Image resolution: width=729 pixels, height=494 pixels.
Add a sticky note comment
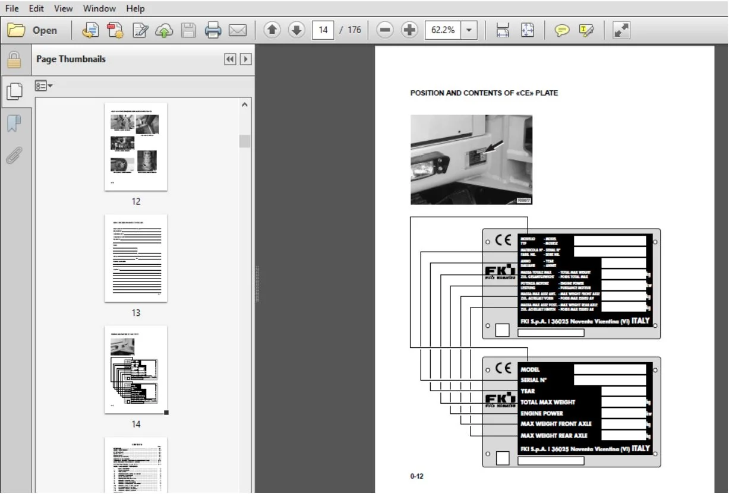[561, 30]
